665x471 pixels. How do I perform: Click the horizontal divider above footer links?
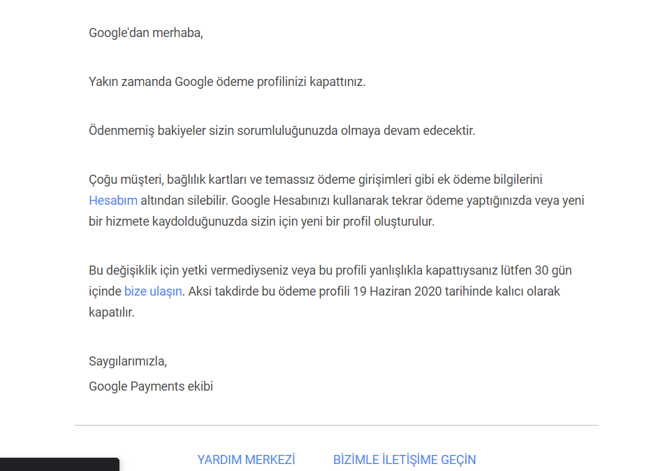336,425
